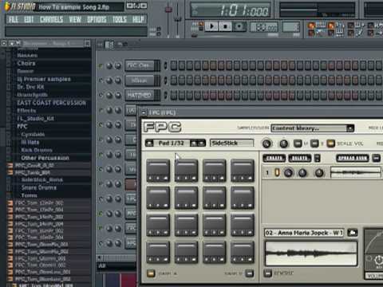Trigger the first FPC pad in the top row
This screenshot has height=287, width=383.
(158, 171)
